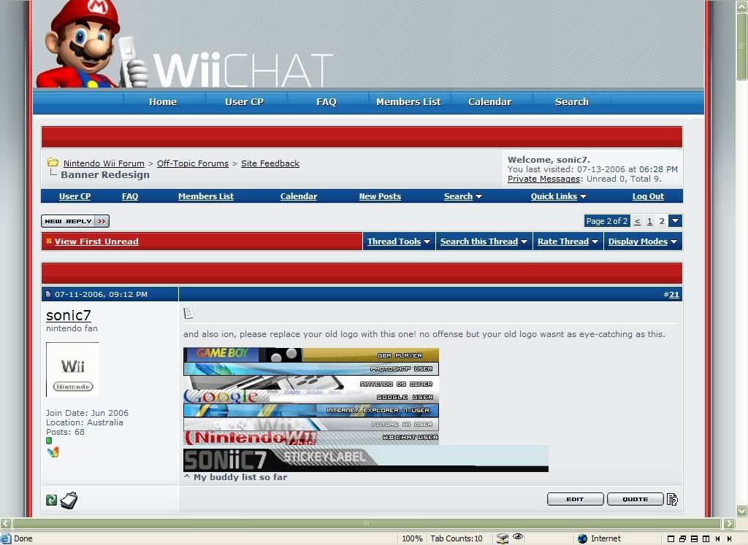Click the post status icon beside 07-11-2006 date
The height and width of the screenshot is (545, 748).
pos(47,294)
